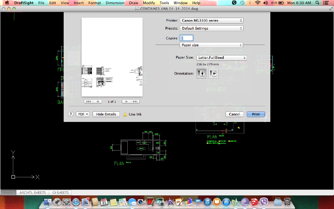Open the Insert menu
334x209 pixels.
(79, 3)
